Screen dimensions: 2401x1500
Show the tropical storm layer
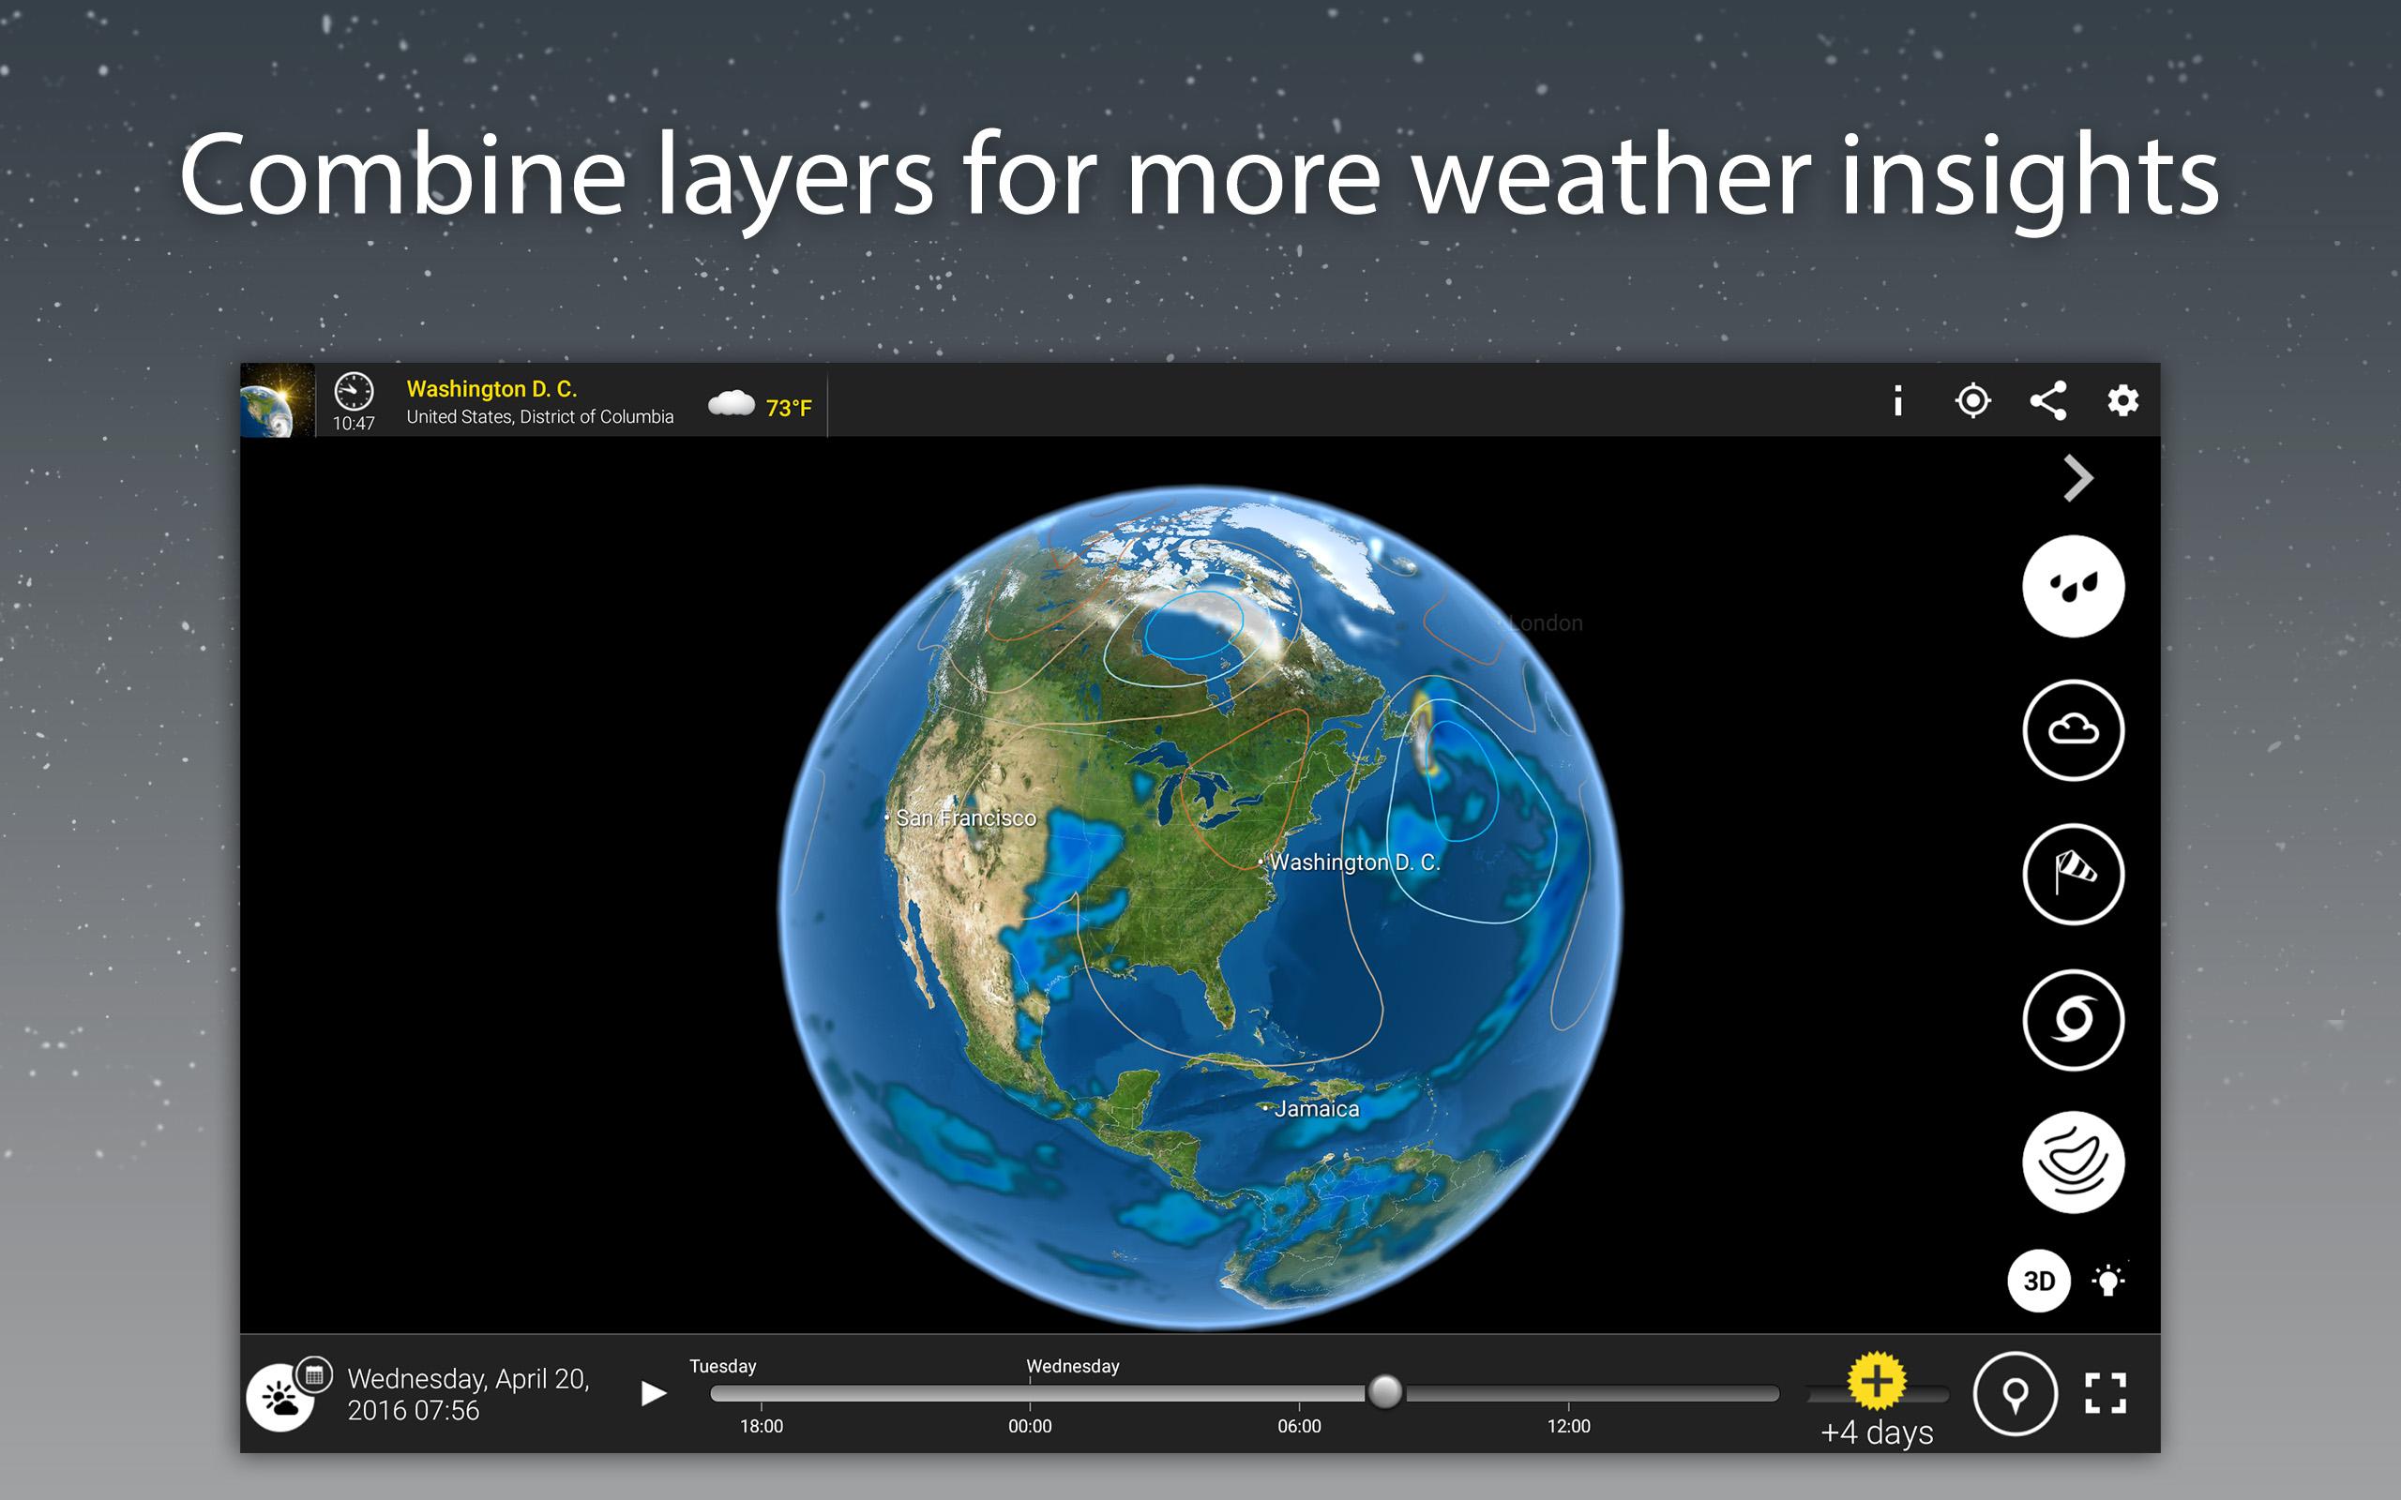click(x=2073, y=1019)
